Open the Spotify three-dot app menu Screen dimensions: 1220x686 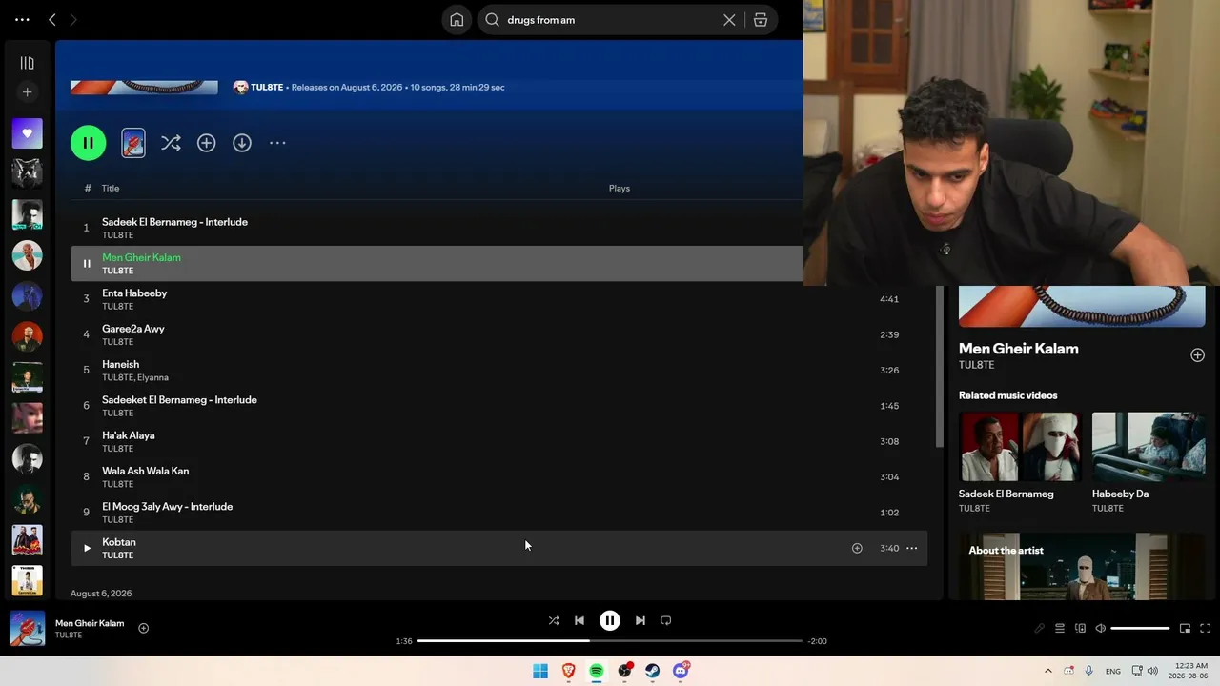[x=22, y=20]
